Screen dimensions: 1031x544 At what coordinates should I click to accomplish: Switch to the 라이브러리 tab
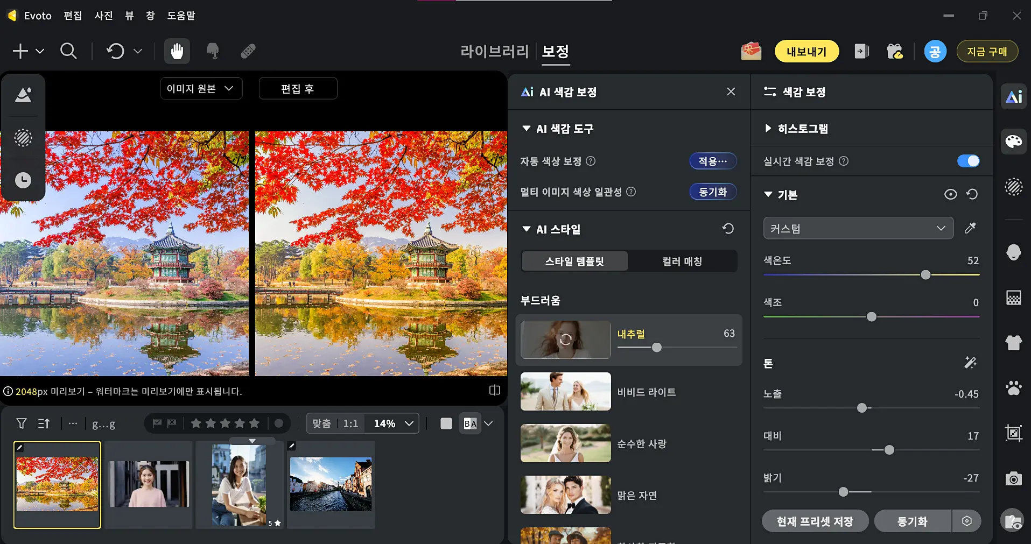click(x=493, y=51)
